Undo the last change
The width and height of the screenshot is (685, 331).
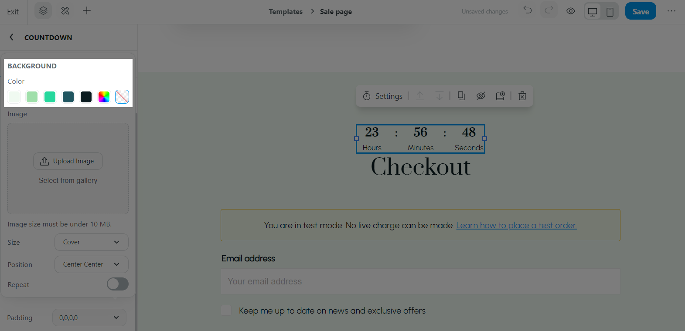[x=528, y=10]
